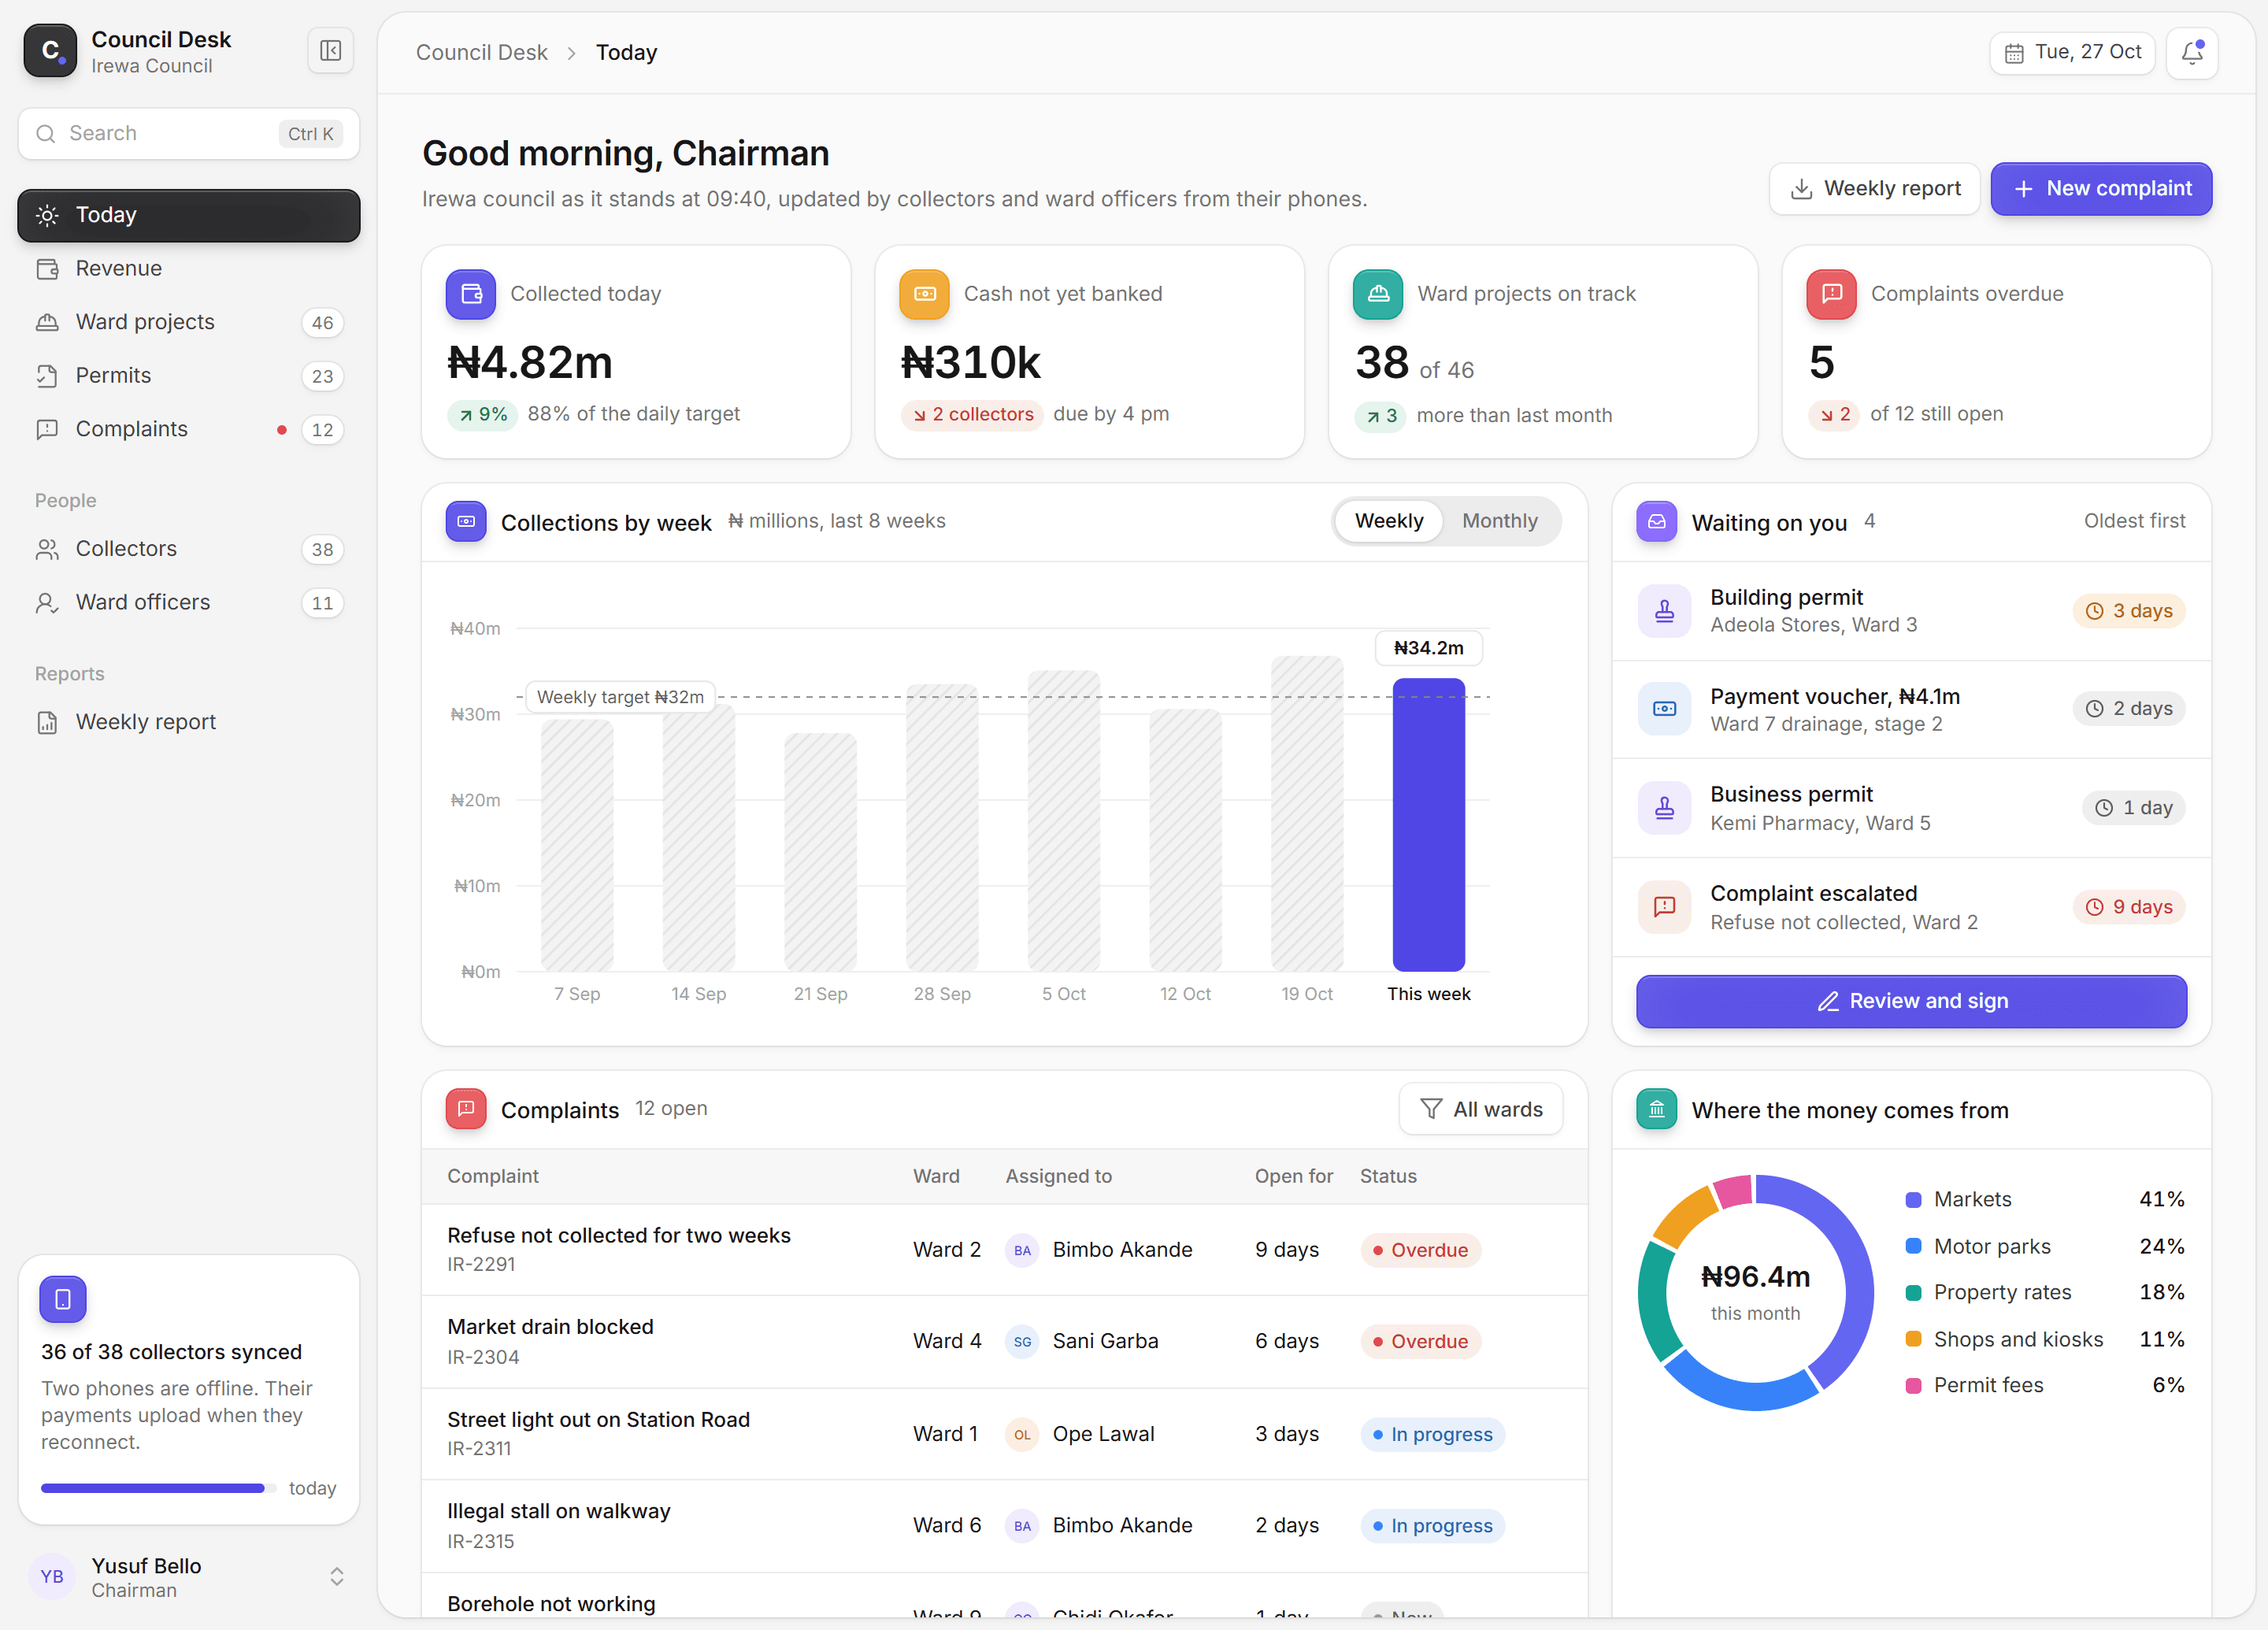Open Ward projects in the sidebar
Screen dimensions: 2268x1630
tap(188, 322)
